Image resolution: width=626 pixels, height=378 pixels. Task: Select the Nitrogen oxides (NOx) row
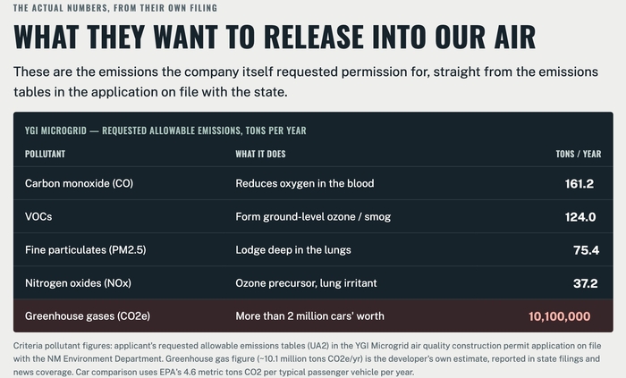tap(313, 282)
